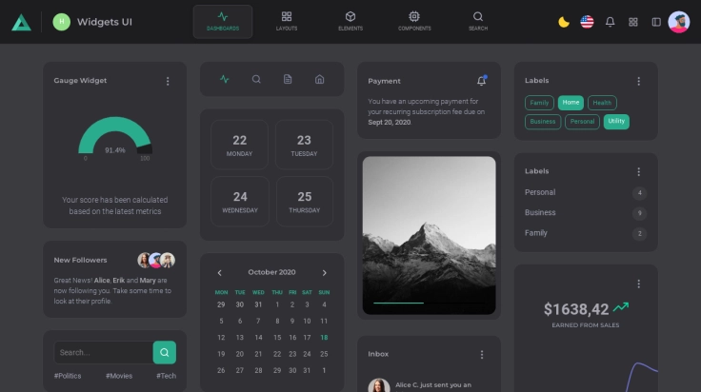Click the payment bell icon
This screenshot has height=392, width=701.
point(481,81)
